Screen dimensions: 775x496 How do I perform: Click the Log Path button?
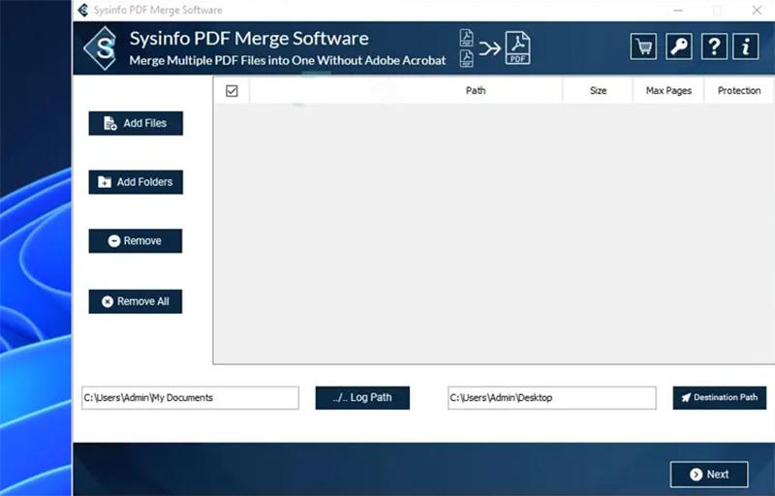point(362,398)
